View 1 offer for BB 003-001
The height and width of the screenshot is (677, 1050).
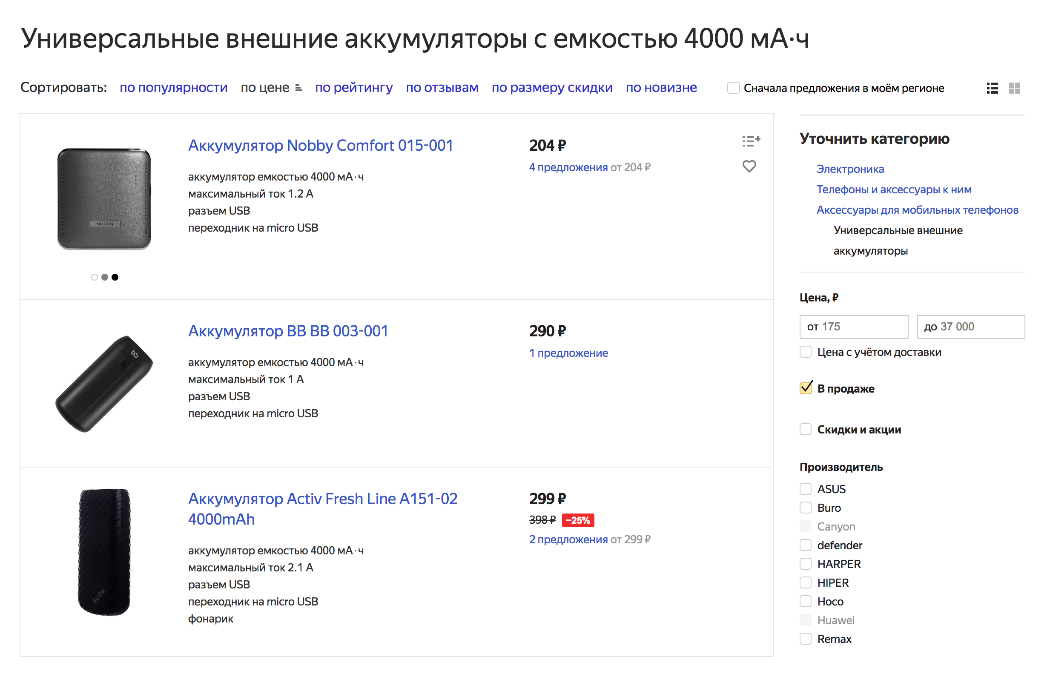point(568,353)
